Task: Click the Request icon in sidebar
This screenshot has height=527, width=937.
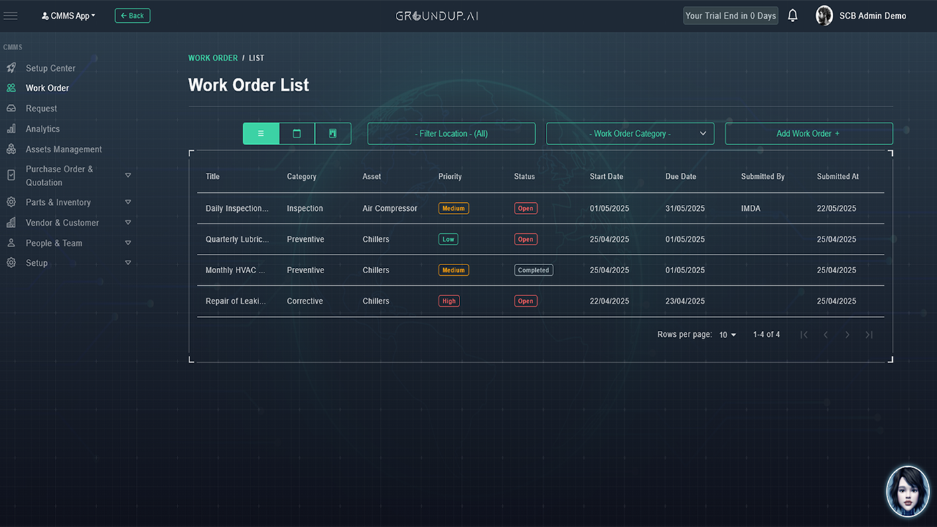Action: click(x=11, y=108)
